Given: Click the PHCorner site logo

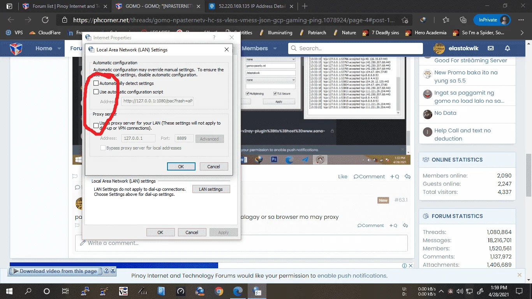Looking at the screenshot, I should (16, 49).
